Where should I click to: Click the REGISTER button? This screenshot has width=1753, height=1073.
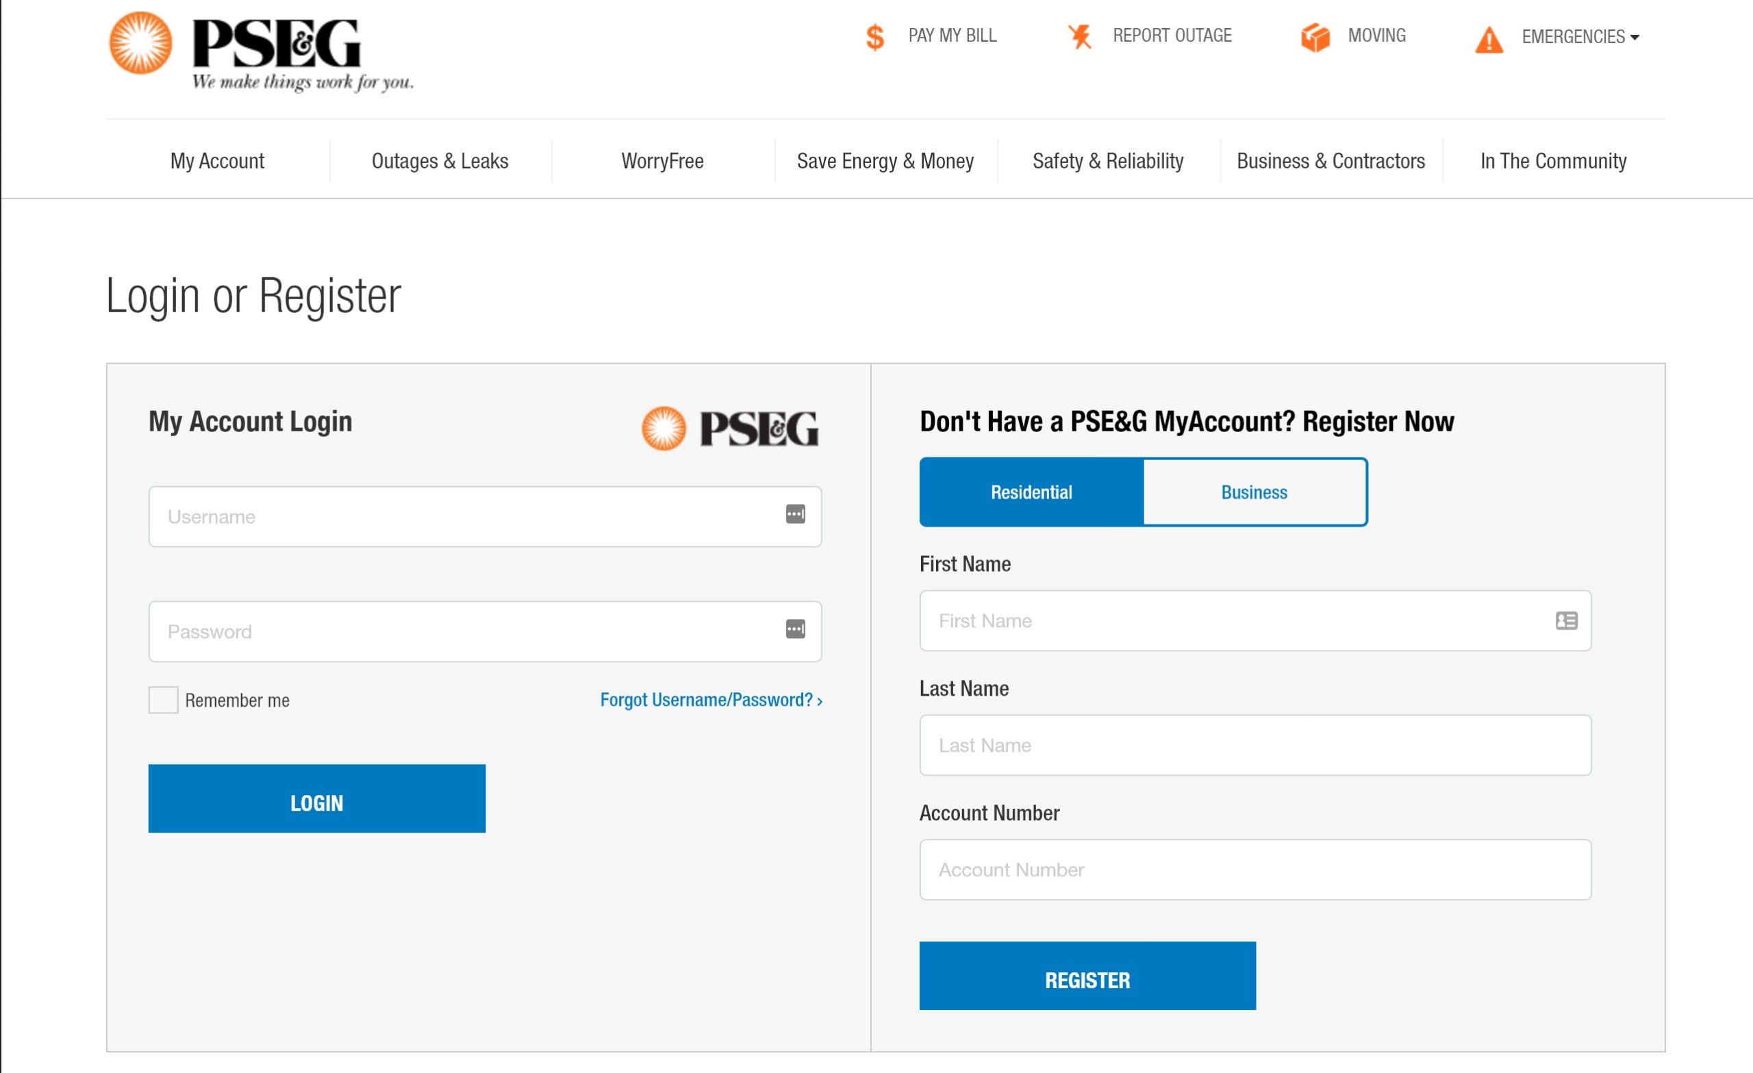coord(1087,976)
